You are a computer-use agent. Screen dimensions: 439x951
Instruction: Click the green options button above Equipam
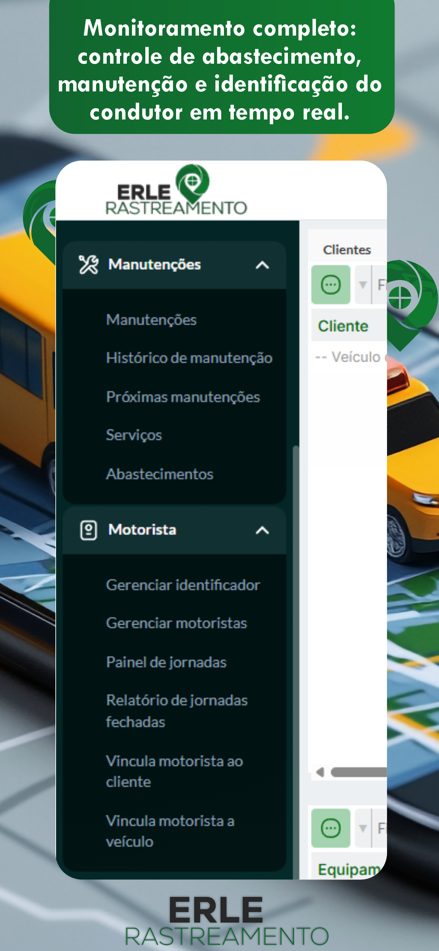pyautogui.click(x=331, y=828)
